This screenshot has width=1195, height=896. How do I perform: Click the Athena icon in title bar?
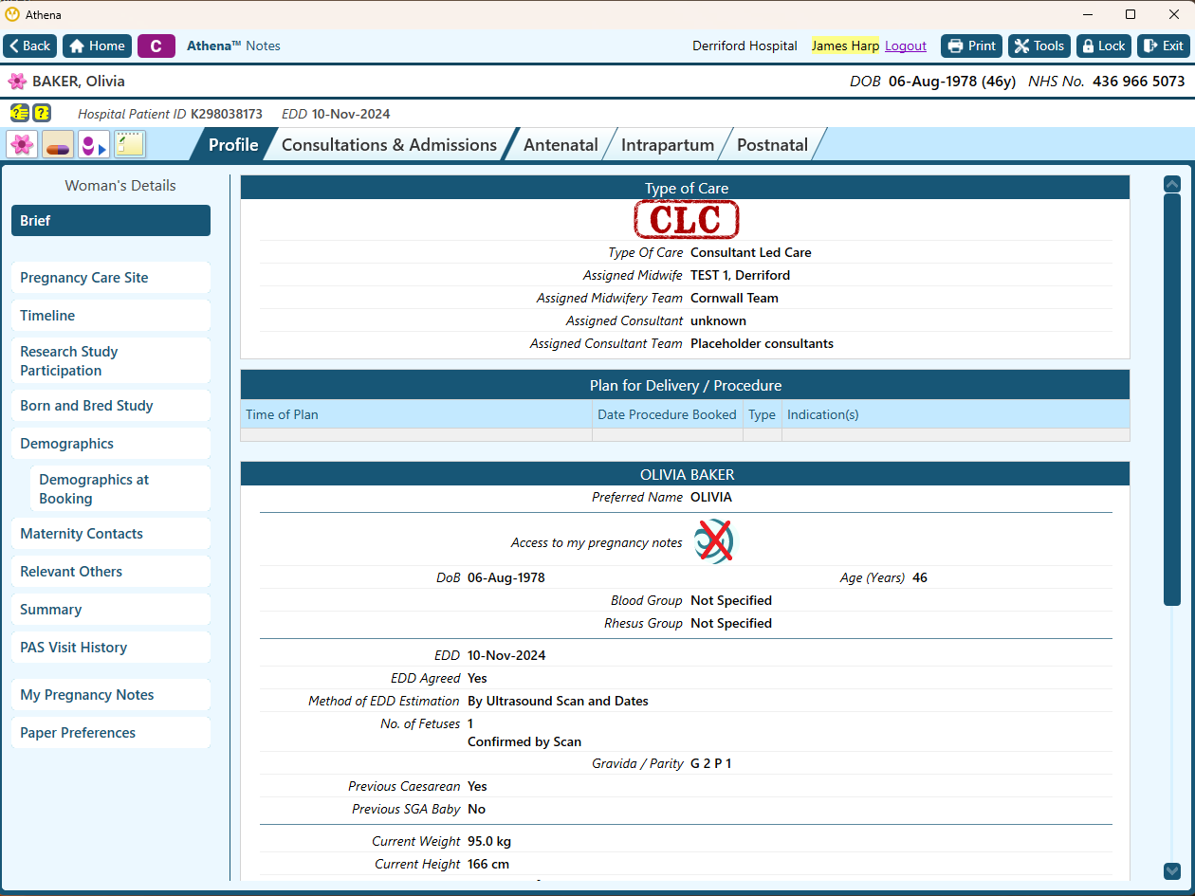(x=12, y=14)
